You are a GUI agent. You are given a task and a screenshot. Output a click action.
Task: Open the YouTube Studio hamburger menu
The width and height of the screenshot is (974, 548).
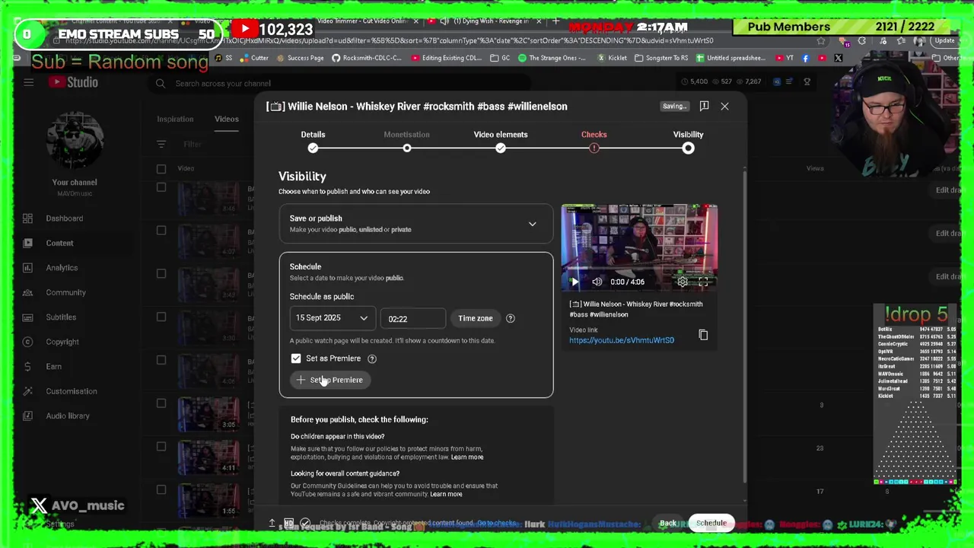[28, 83]
